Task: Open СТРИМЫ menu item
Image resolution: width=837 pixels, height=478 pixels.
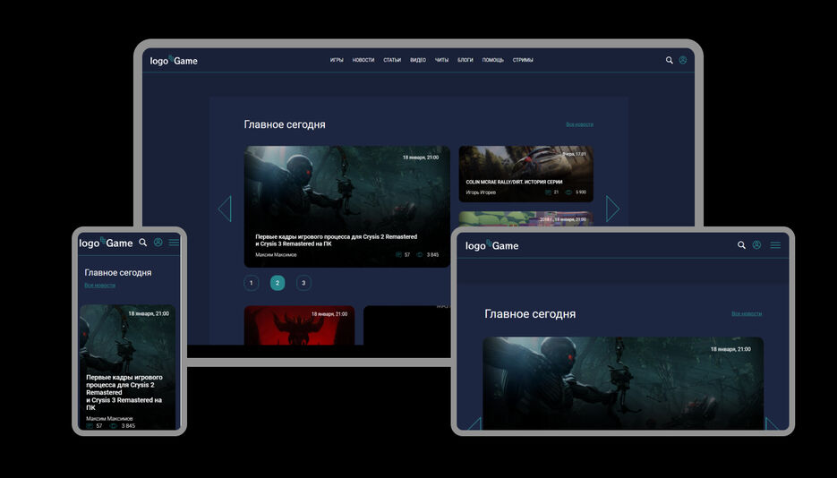Action: pos(523,60)
